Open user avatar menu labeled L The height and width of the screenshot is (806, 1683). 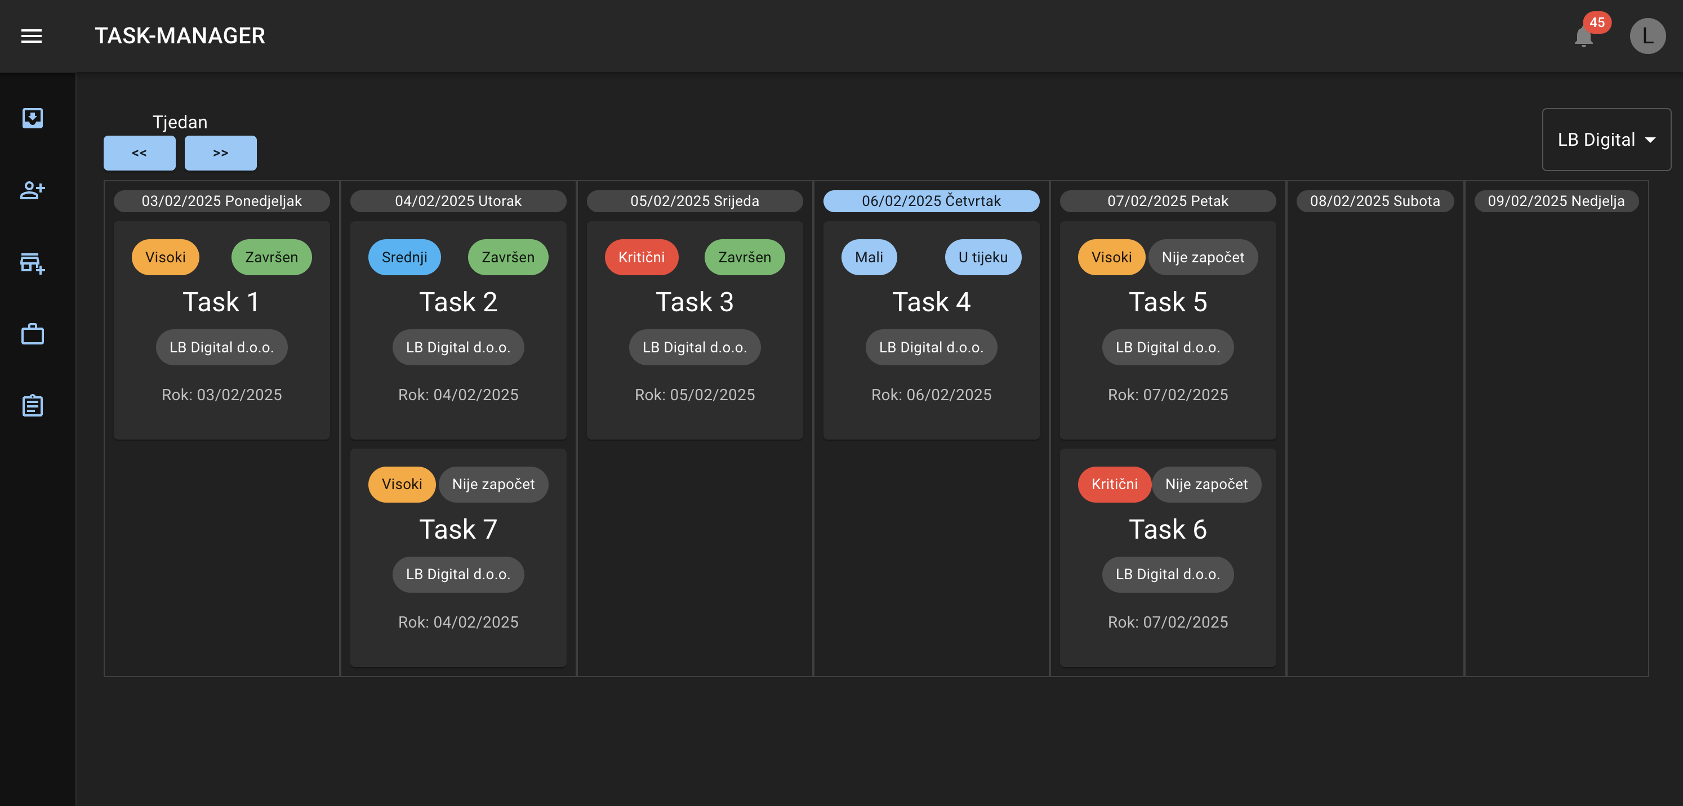click(x=1647, y=36)
